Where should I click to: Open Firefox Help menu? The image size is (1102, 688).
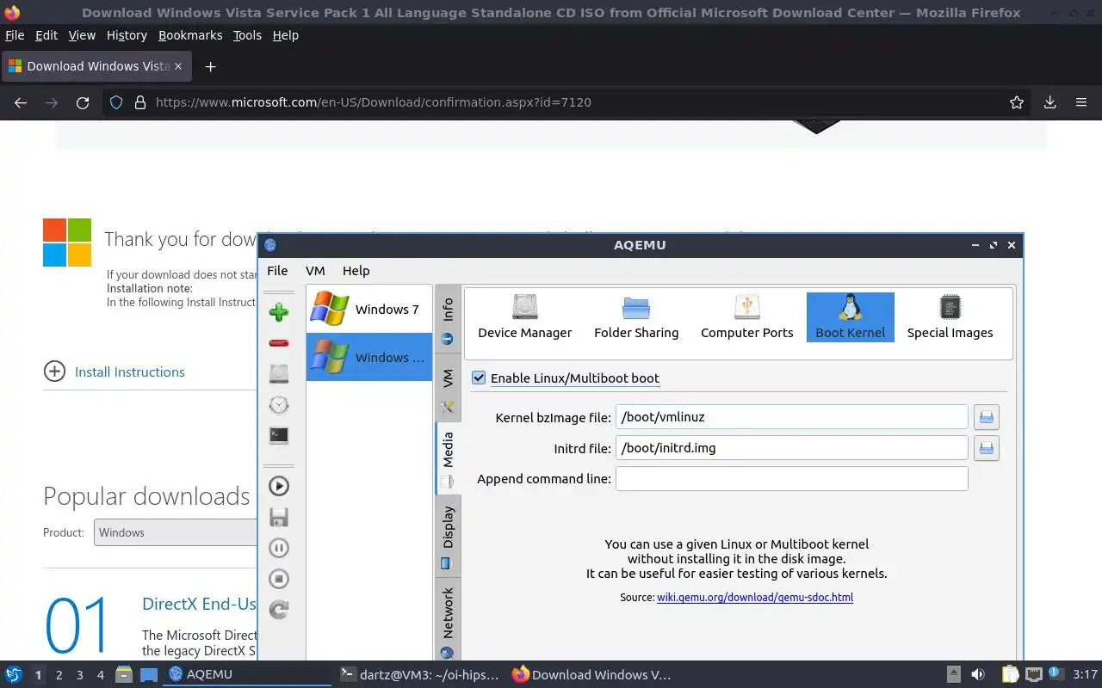tap(285, 35)
